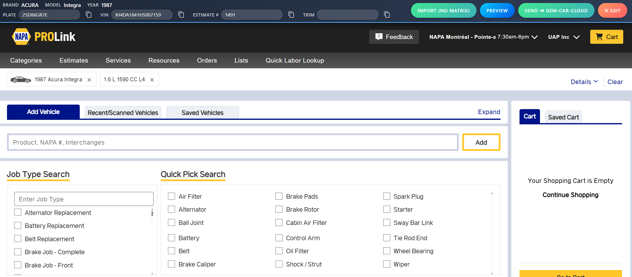
Task: Click Continue Shopping in the cart panel
Action: [570, 195]
